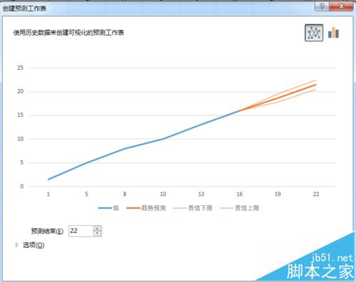The height and width of the screenshot is (282, 356).
Task: Click the x-axis label 22
Action: (316, 194)
